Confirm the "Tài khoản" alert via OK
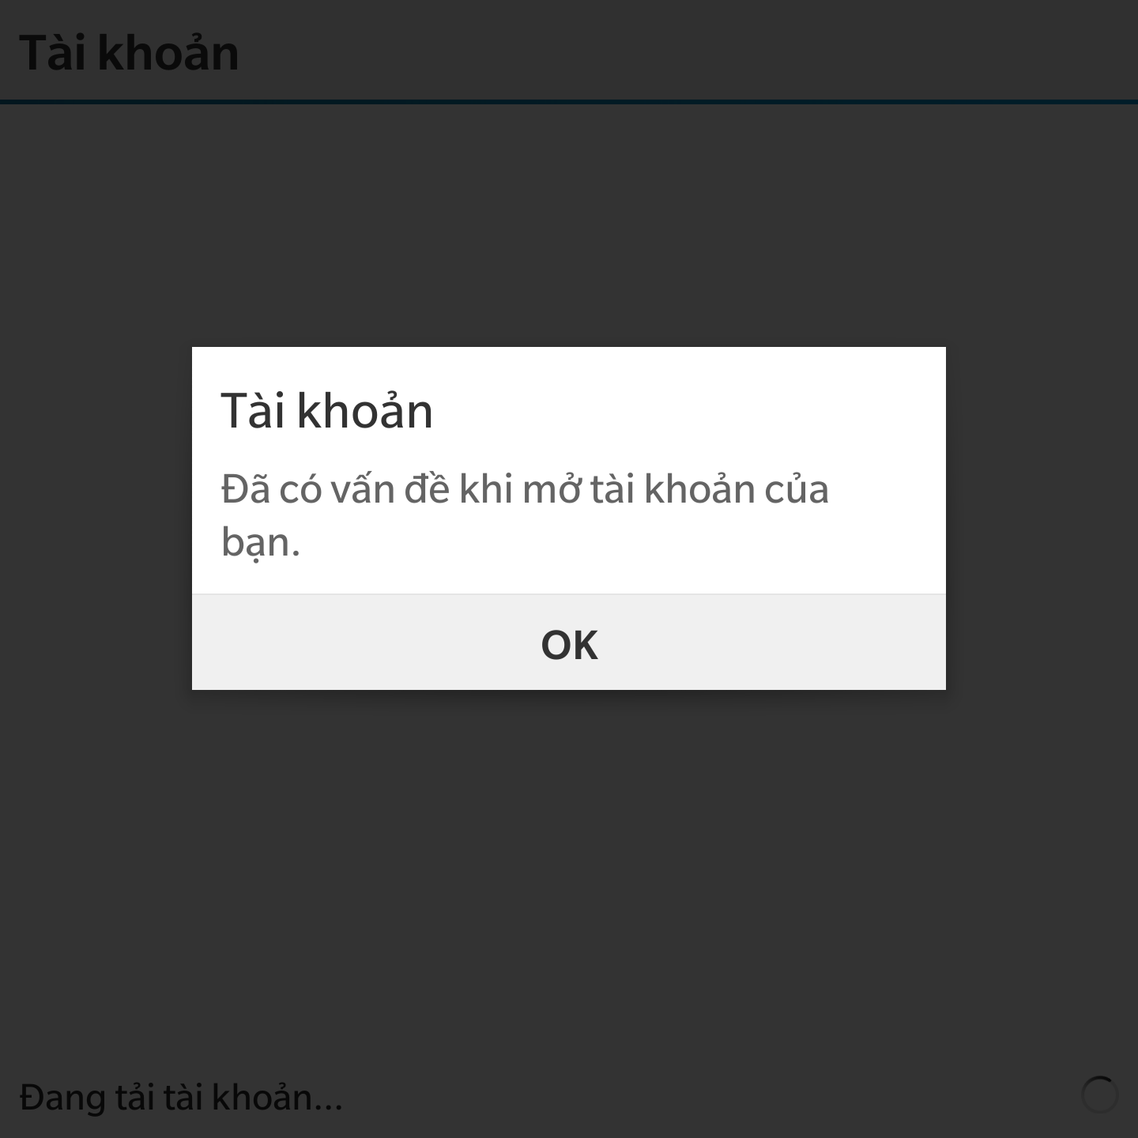The image size is (1138, 1138). 569,642
